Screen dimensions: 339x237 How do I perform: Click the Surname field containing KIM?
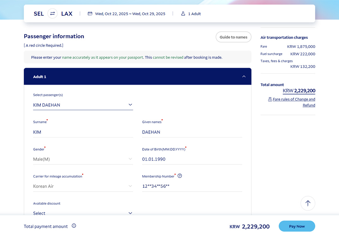(83, 132)
